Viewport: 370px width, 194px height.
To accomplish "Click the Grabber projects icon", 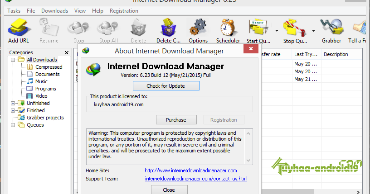I will [x=21, y=118].
